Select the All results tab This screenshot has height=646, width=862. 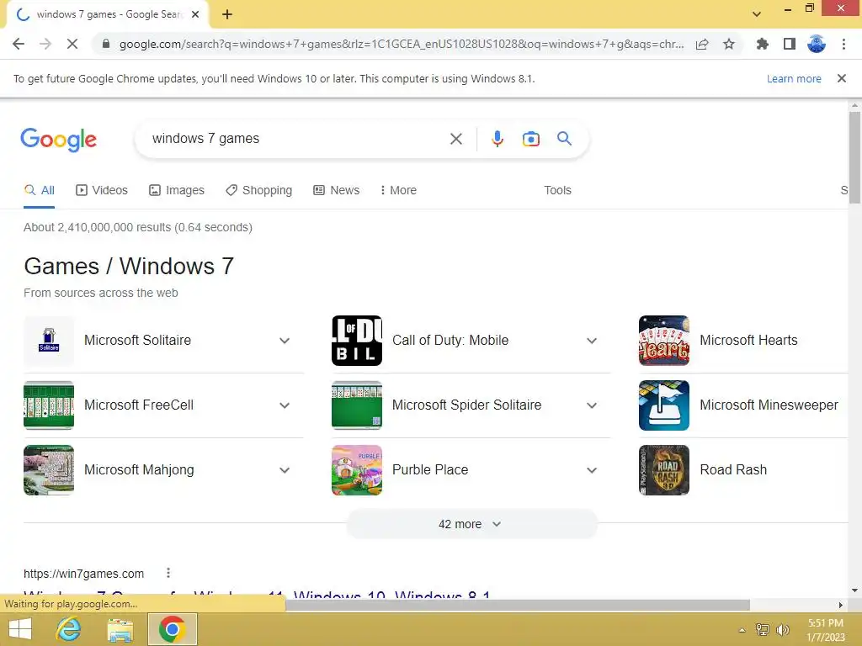point(39,191)
